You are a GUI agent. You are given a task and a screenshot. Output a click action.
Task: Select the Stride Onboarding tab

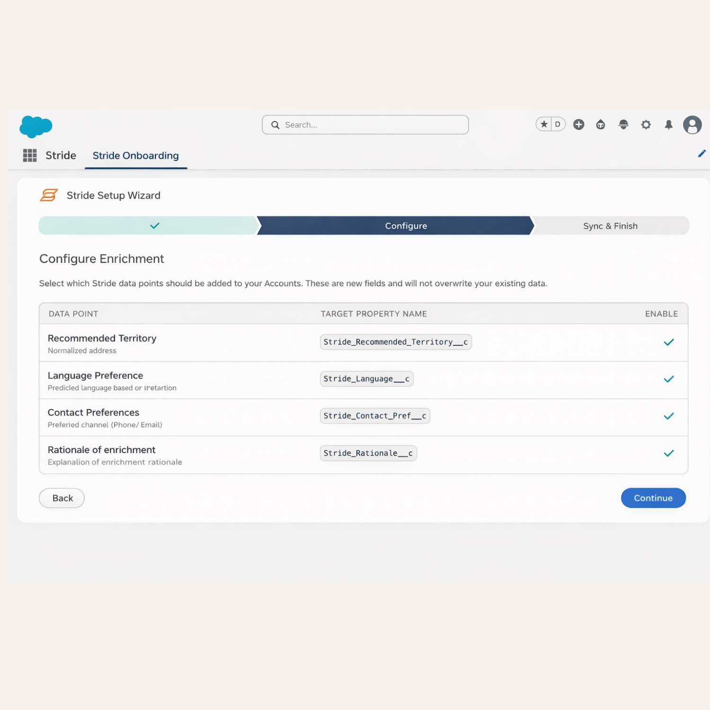pos(136,156)
